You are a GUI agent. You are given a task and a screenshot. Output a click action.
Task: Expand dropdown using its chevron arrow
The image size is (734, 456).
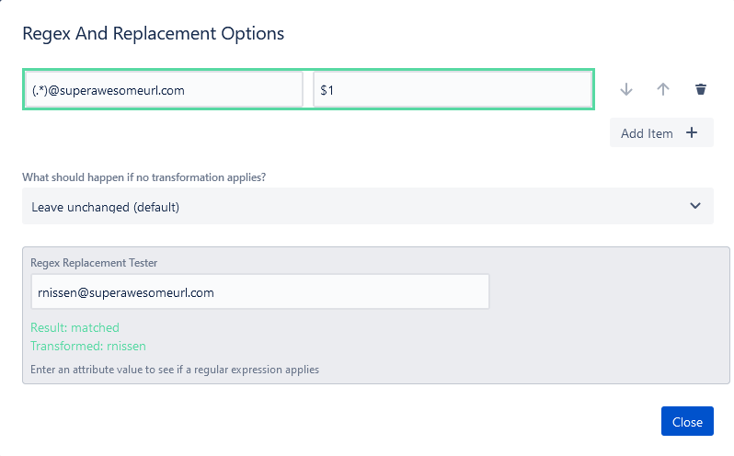(695, 206)
